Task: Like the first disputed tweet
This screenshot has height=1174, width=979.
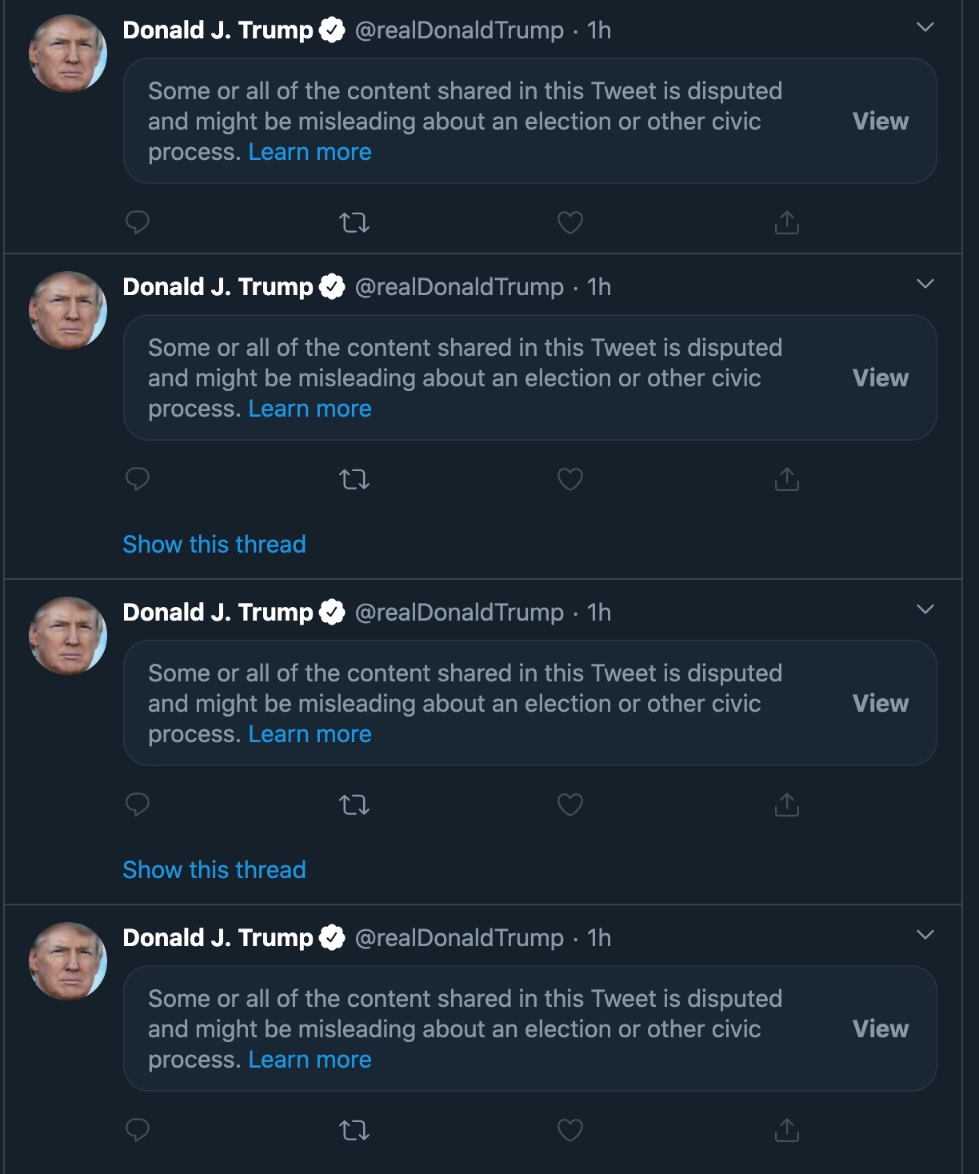Action: click(569, 222)
